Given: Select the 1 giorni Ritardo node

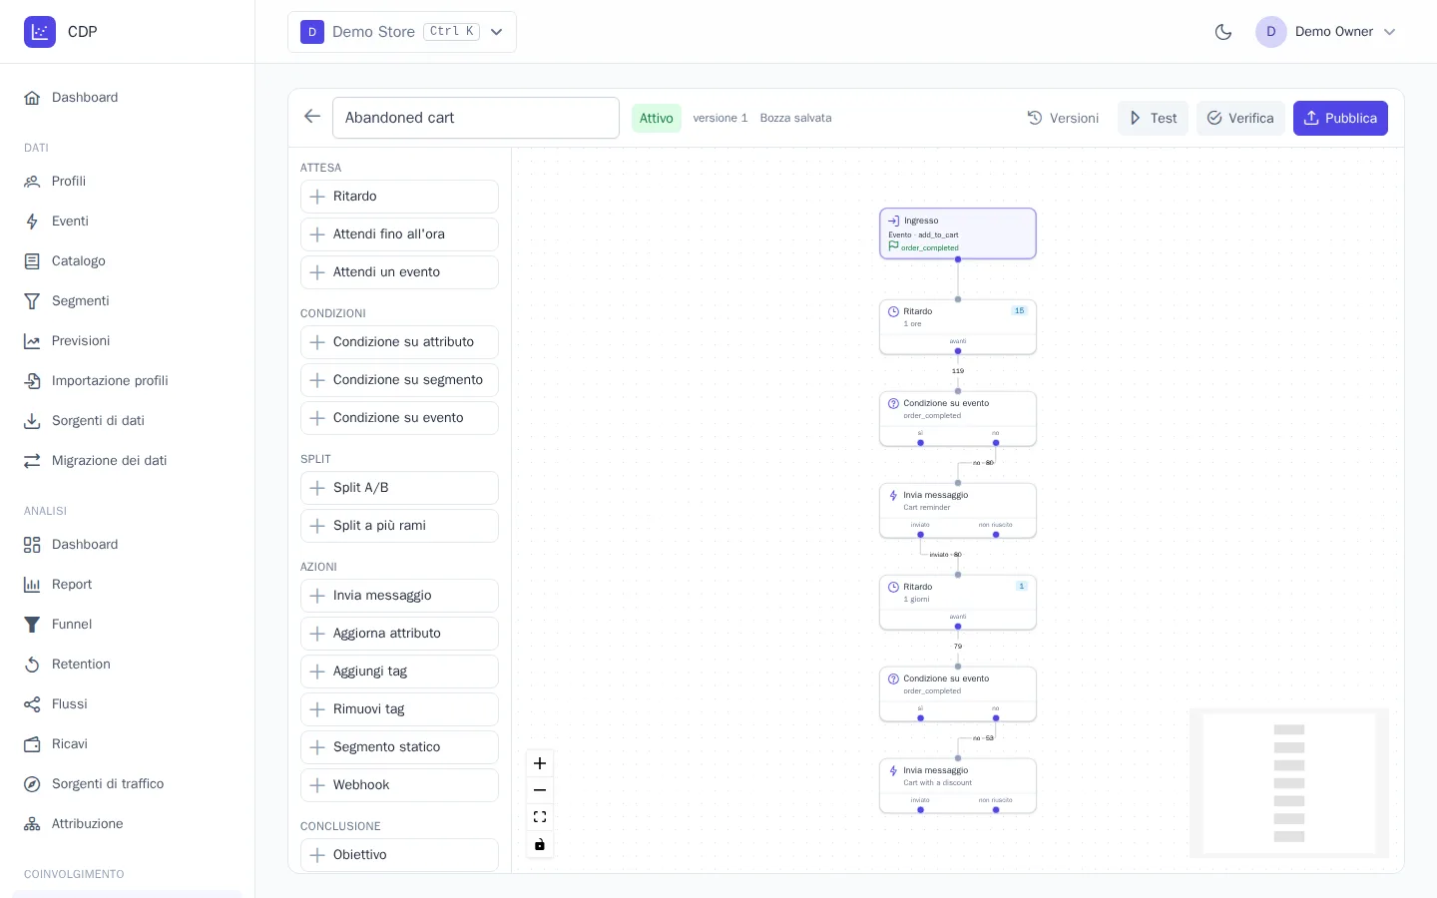Looking at the screenshot, I should coord(958,603).
